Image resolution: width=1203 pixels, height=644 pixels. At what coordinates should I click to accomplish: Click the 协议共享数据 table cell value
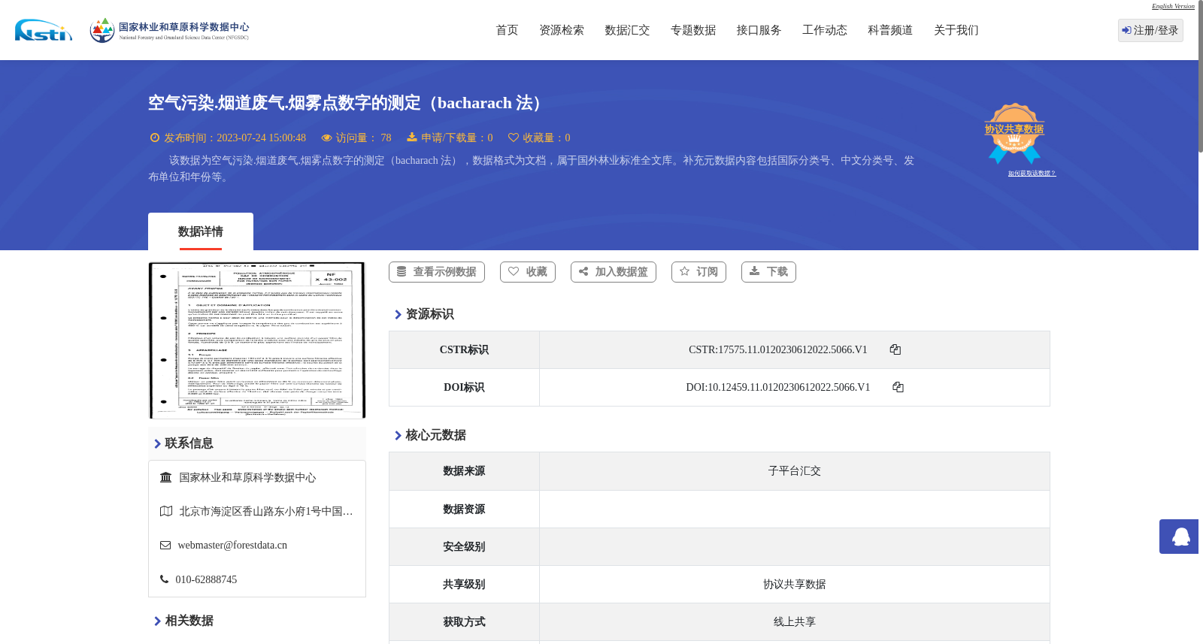[795, 585]
